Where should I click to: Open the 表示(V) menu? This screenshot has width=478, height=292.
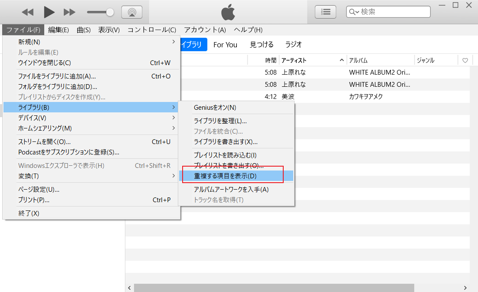click(109, 30)
